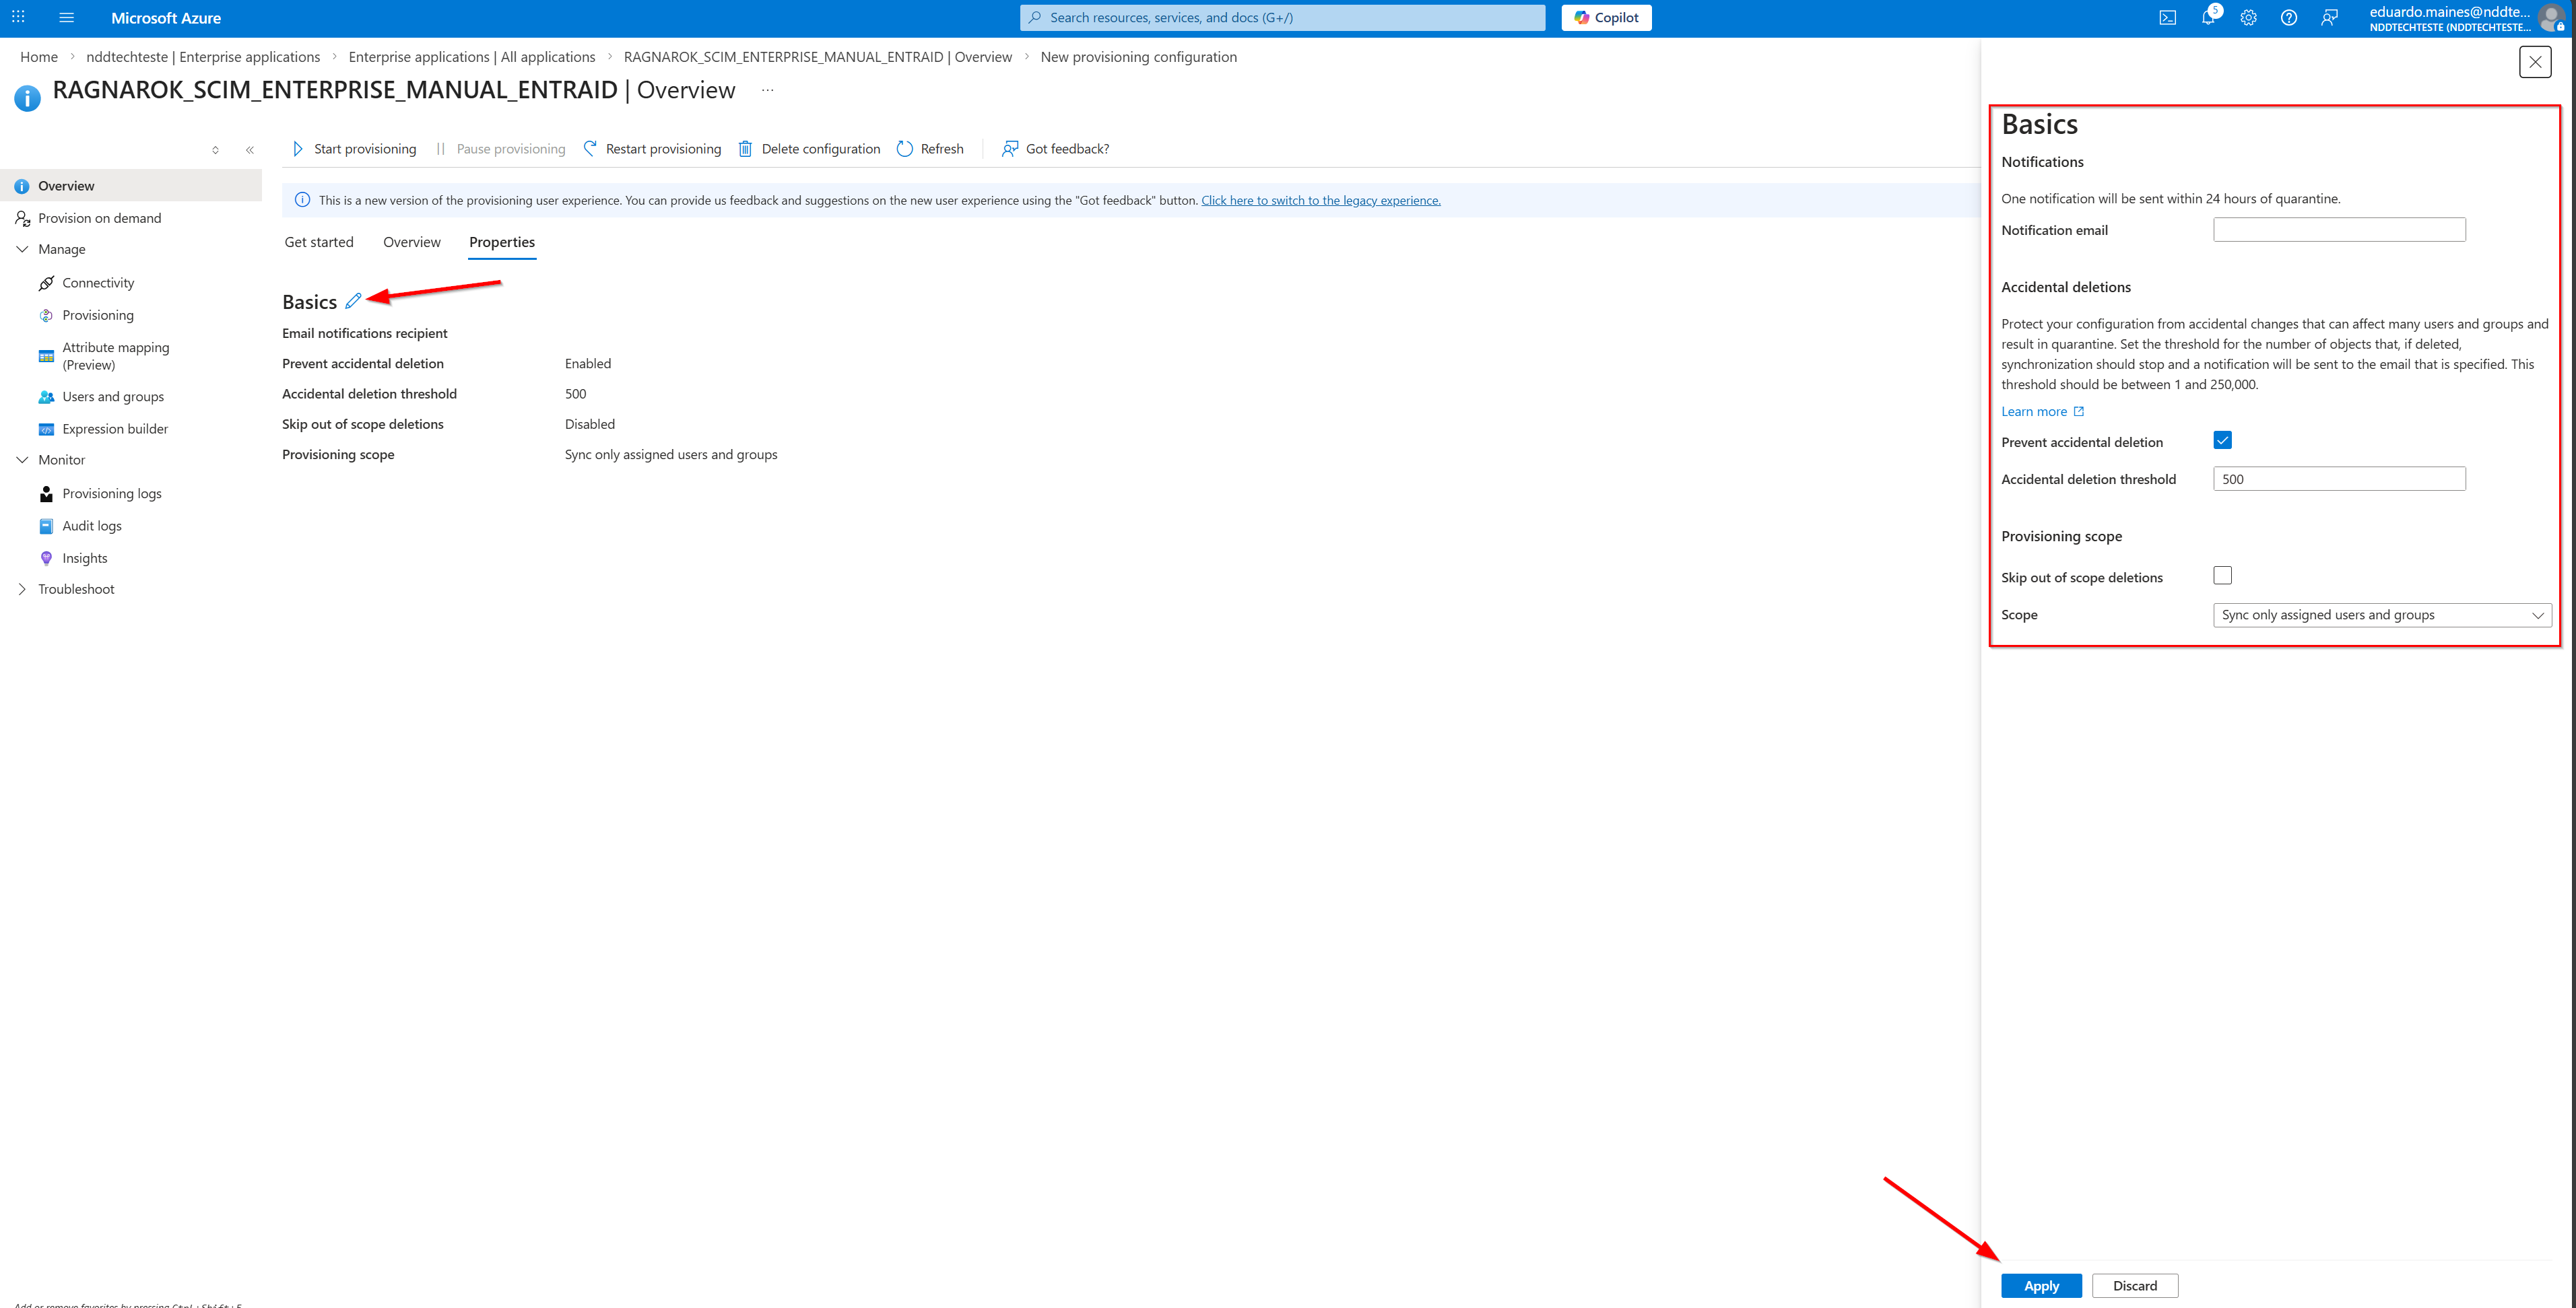Expand the Troubleshoot section
Image resolution: width=2576 pixels, height=1308 pixels.
[22, 590]
